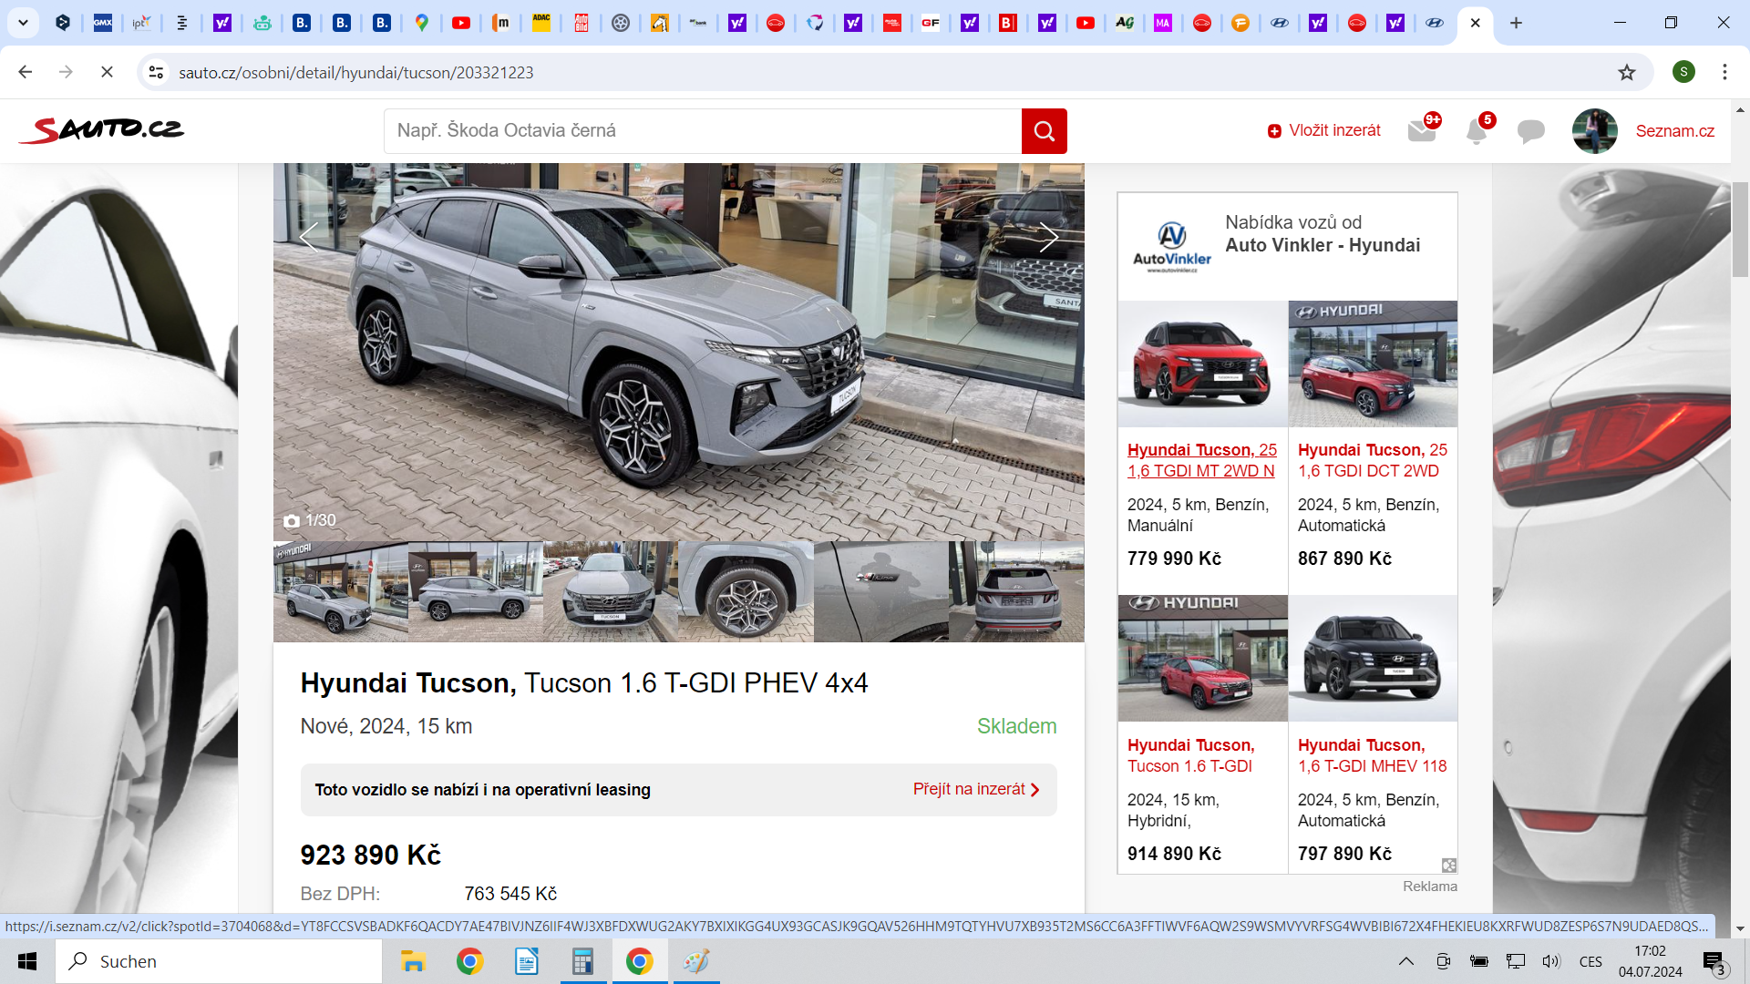Switch to the GMX tab
This screenshot has height=984, width=1750.
coord(103,23)
